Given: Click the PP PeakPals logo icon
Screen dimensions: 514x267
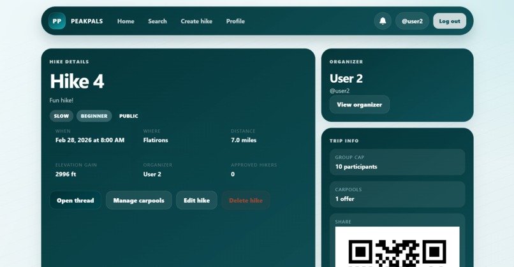Looking at the screenshot, I should pyautogui.click(x=57, y=21).
